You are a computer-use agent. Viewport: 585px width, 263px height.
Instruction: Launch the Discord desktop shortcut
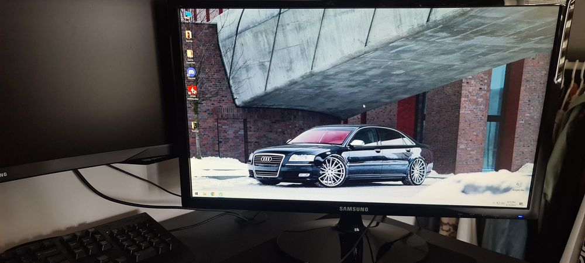[x=191, y=74]
